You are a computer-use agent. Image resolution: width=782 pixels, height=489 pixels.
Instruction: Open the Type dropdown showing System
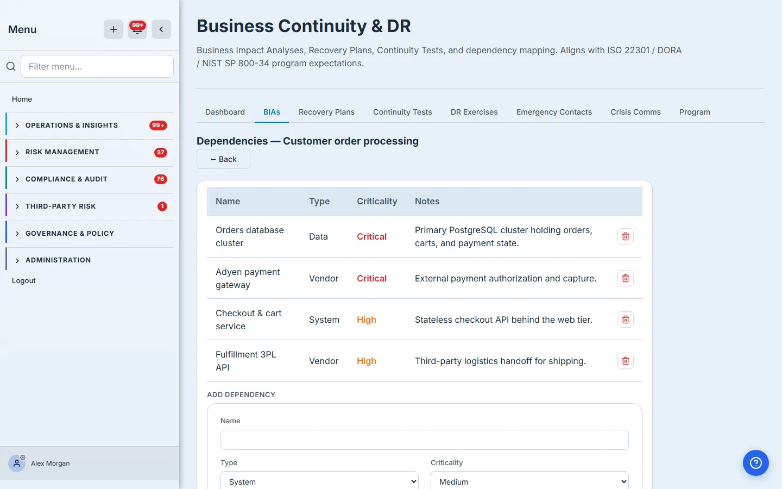(319, 481)
